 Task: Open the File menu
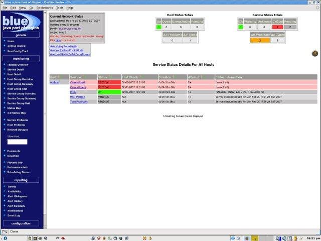[x=5, y=8]
